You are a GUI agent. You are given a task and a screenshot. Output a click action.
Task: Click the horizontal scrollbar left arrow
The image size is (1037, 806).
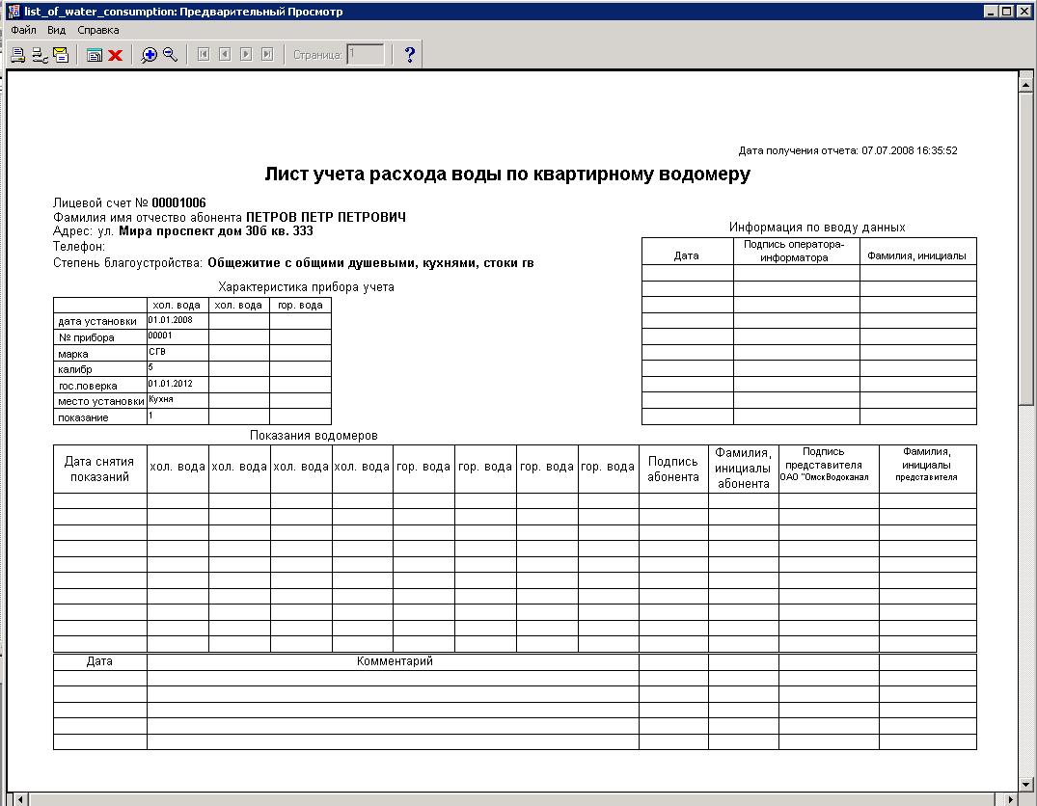[x=20, y=799]
